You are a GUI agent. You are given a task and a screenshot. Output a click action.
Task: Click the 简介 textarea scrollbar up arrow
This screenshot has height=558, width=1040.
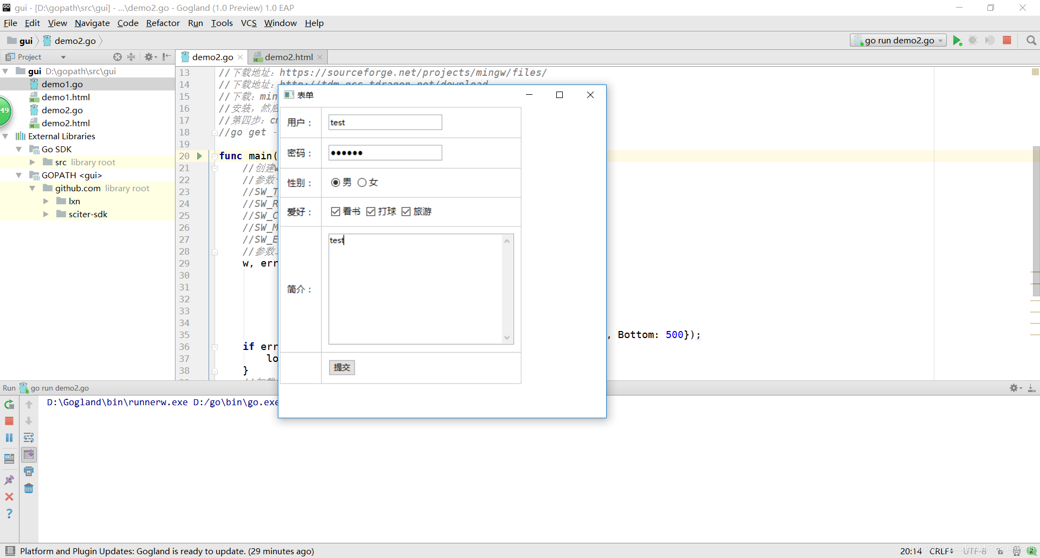(x=507, y=241)
